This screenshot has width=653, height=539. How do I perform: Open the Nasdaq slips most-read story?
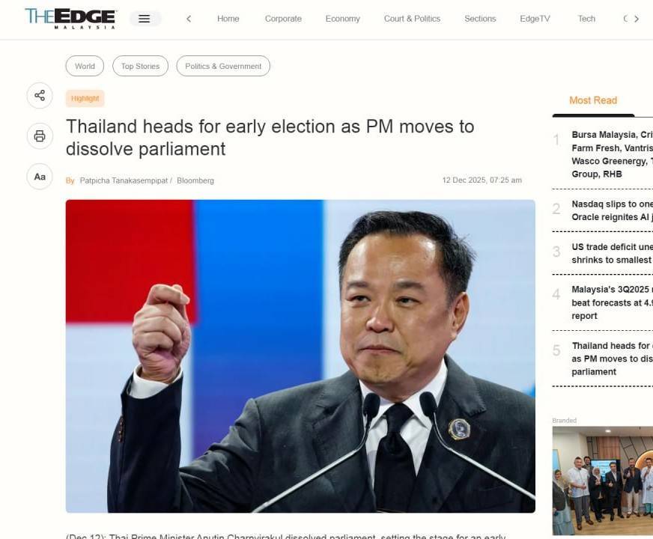click(x=612, y=210)
